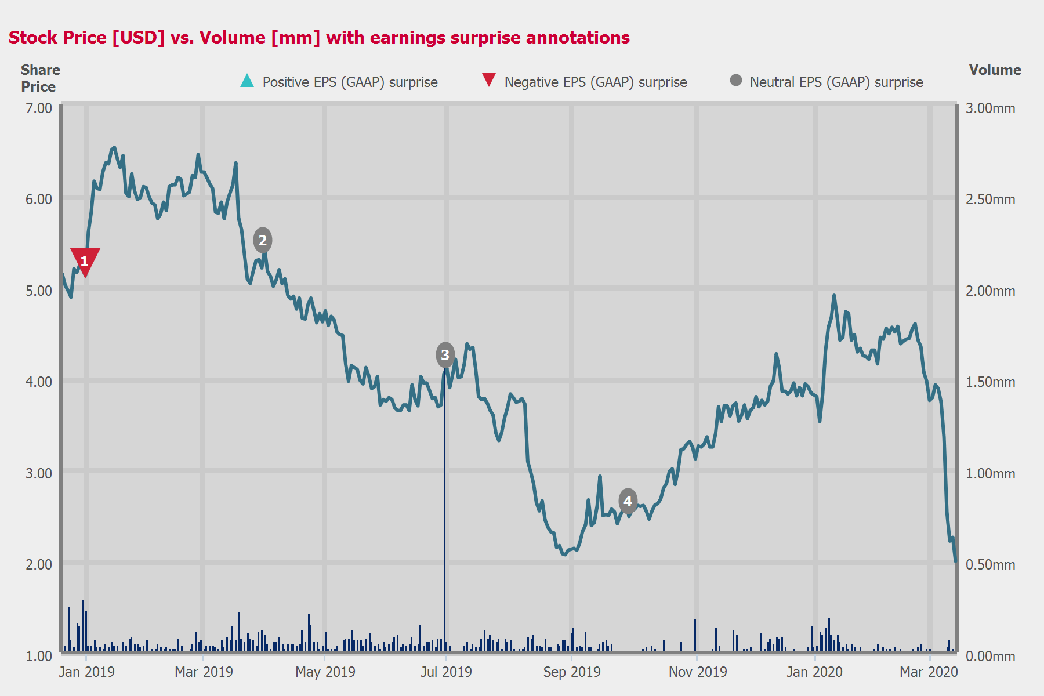Click the red negative surprise marker 1
1044x696 pixels.
(85, 261)
